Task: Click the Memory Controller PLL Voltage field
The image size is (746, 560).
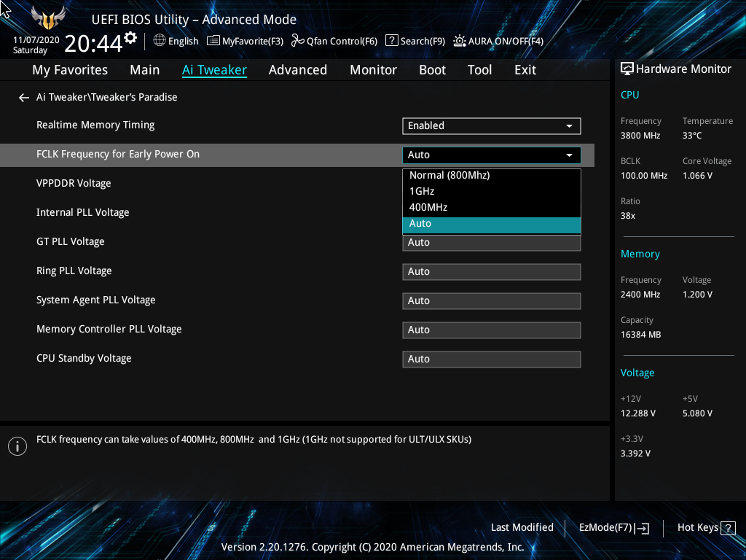Action: coord(492,330)
